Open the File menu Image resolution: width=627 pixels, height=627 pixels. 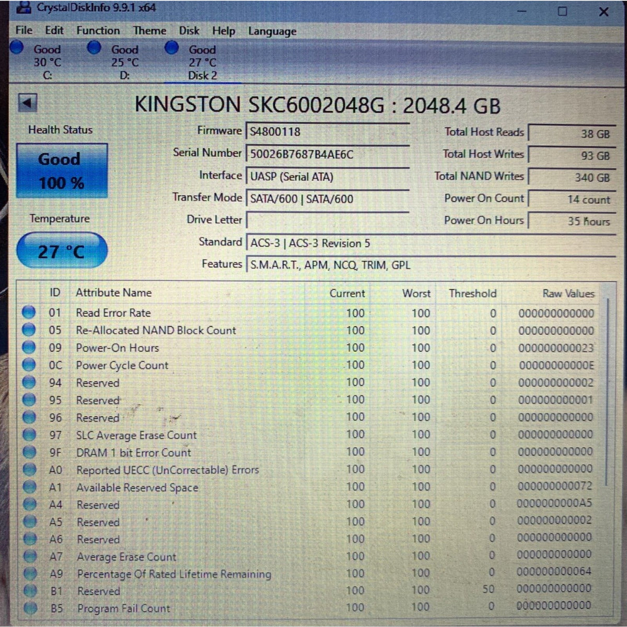pos(24,31)
